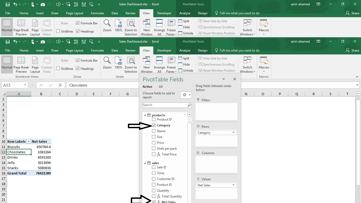Check the Name field checkbox
The image size is (361, 203).
click(154, 131)
